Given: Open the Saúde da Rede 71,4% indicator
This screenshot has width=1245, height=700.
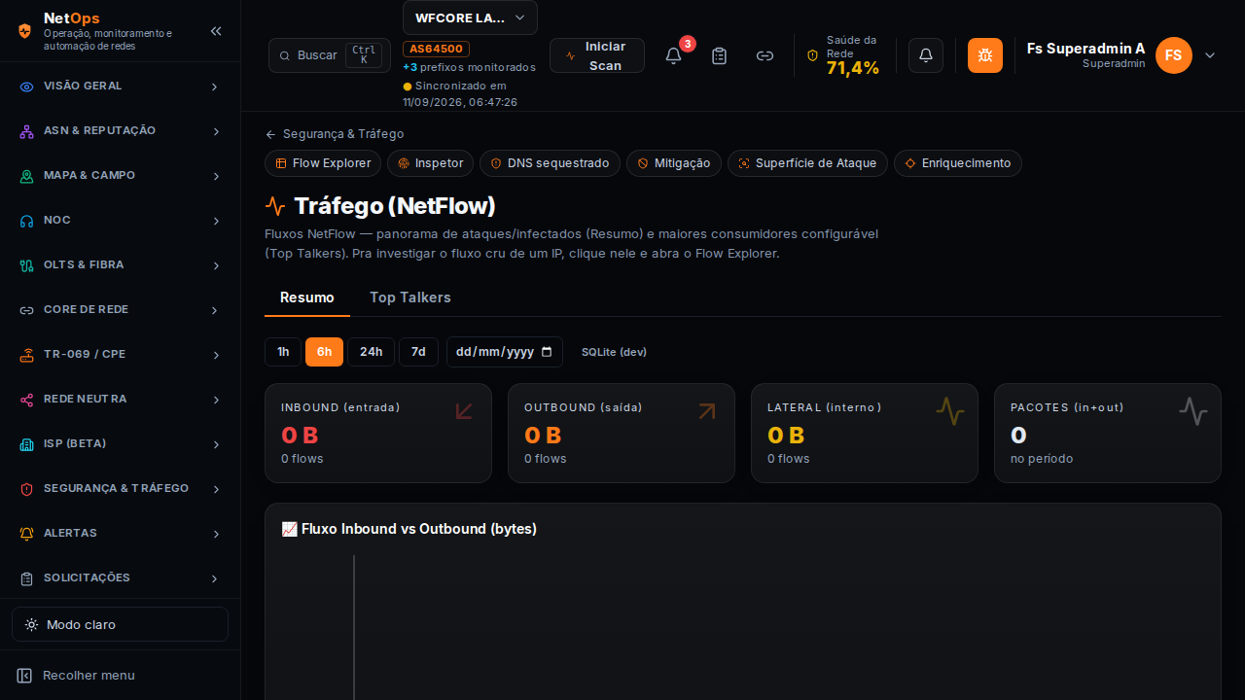Looking at the screenshot, I should click(843, 55).
